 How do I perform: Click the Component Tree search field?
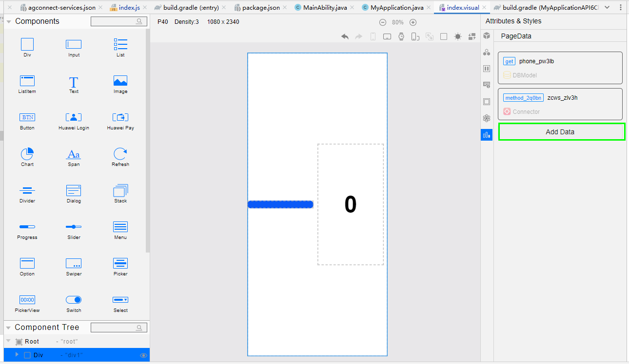pos(118,328)
